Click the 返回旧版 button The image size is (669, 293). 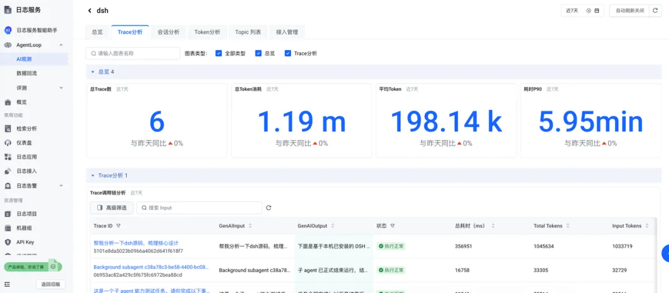pyautogui.click(x=51, y=284)
